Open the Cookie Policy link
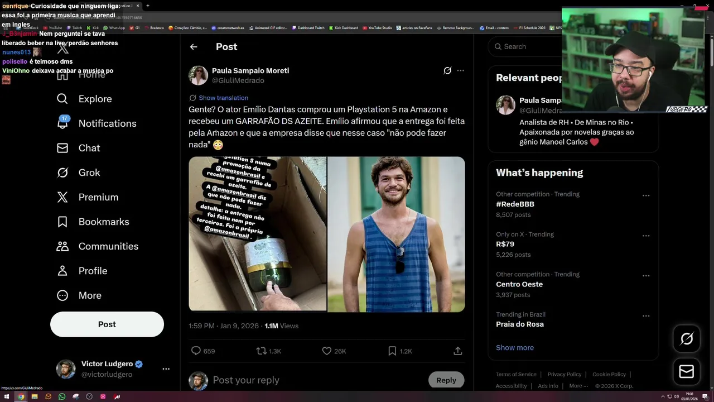This screenshot has width=714, height=402. click(x=609, y=375)
